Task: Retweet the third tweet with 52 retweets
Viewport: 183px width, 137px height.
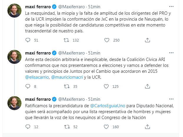Action: (67, 127)
